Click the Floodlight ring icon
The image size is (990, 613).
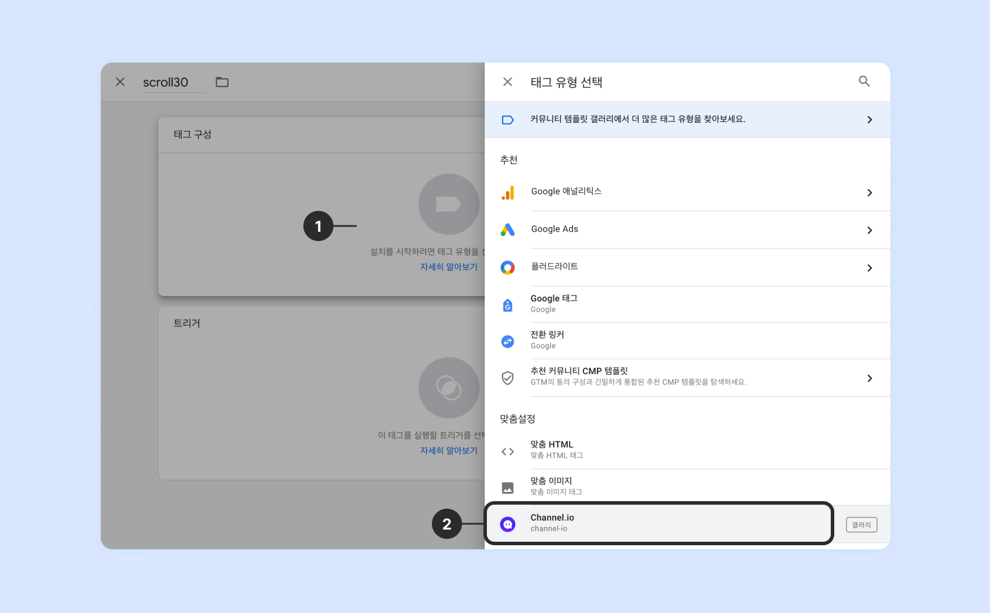pyautogui.click(x=508, y=268)
